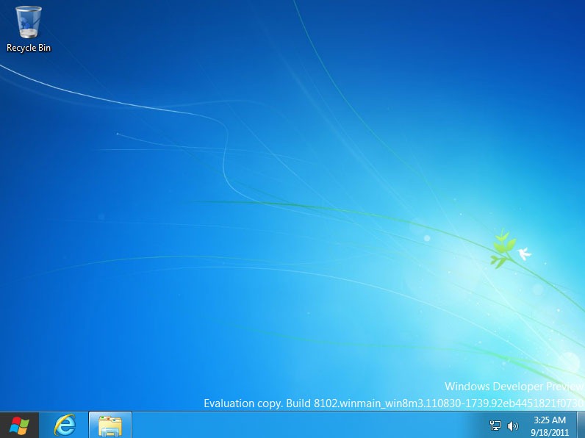Image resolution: width=585 pixels, height=438 pixels.
Task: Open the clock showing 3:25 AM
Action: tap(550, 426)
